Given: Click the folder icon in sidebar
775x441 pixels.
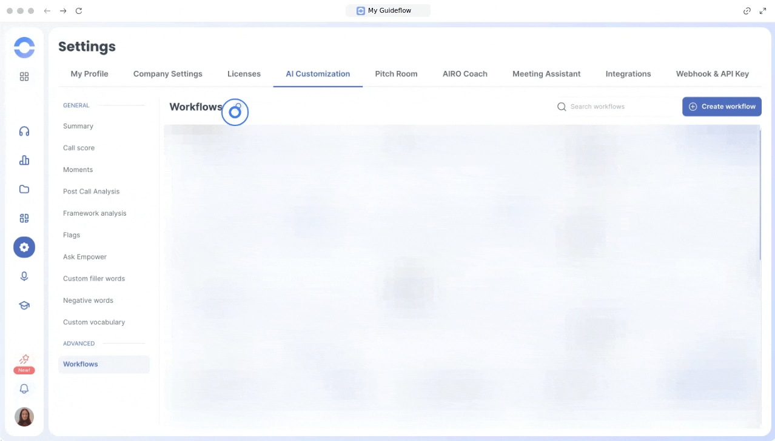Looking at the screenshot, I should (x=24, y=189).
